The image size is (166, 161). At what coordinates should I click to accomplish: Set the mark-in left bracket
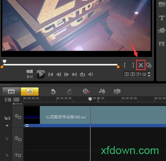(125, 65)
